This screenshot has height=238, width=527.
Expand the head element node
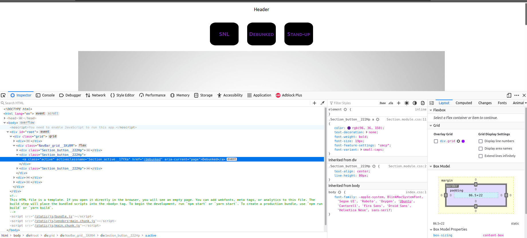point(5,118)
